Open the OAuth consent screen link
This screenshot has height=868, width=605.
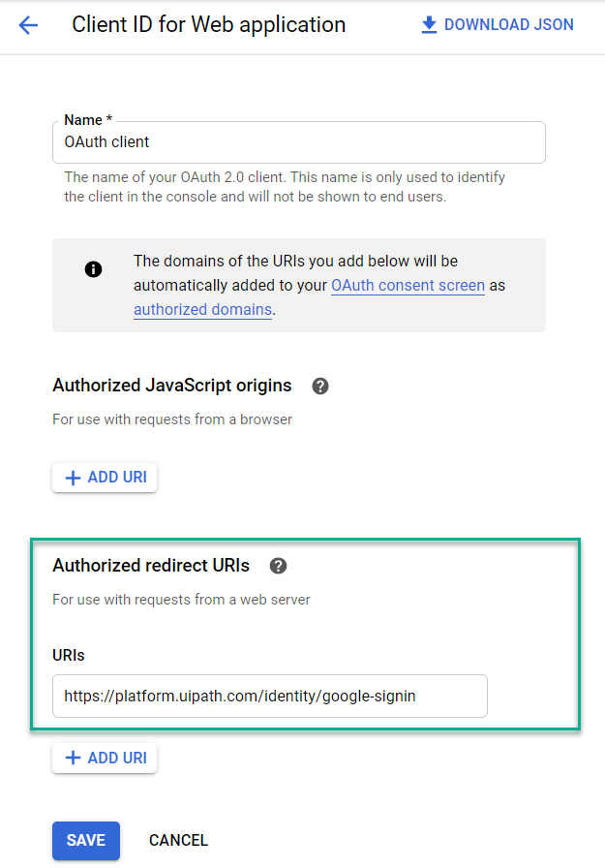(408, 285)
